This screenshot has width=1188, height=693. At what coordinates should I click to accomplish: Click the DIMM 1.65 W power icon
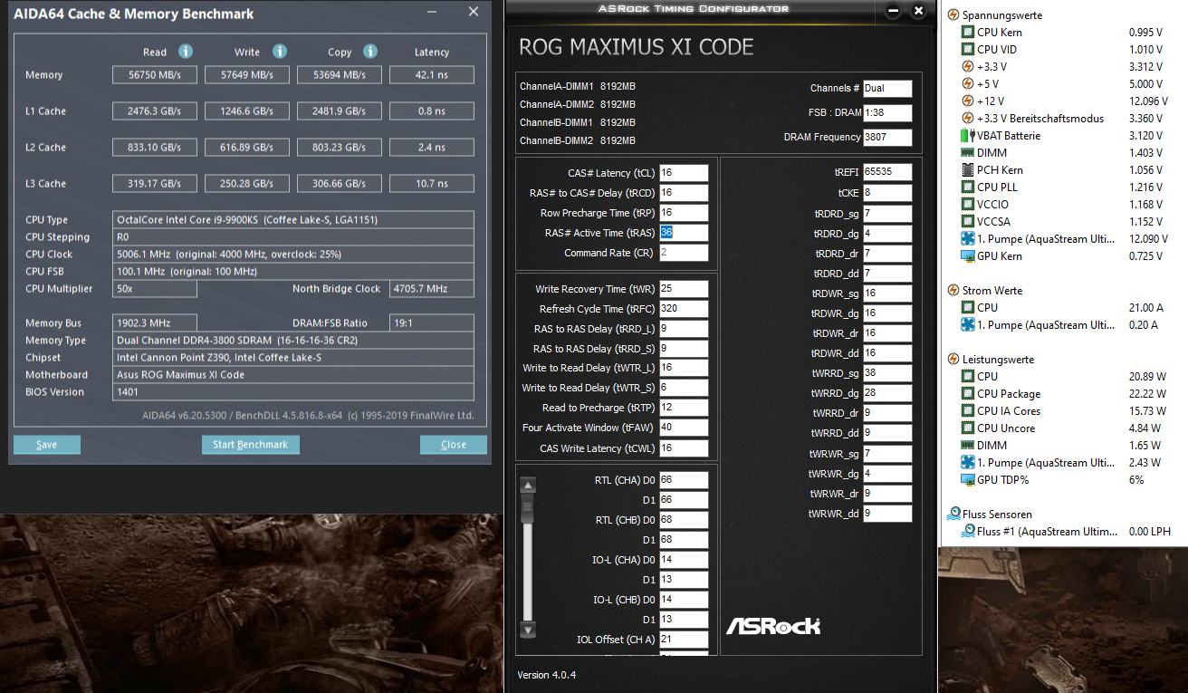[968, 446]
